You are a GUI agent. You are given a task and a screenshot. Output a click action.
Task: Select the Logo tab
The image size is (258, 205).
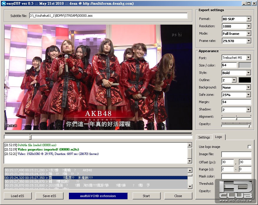218,137
